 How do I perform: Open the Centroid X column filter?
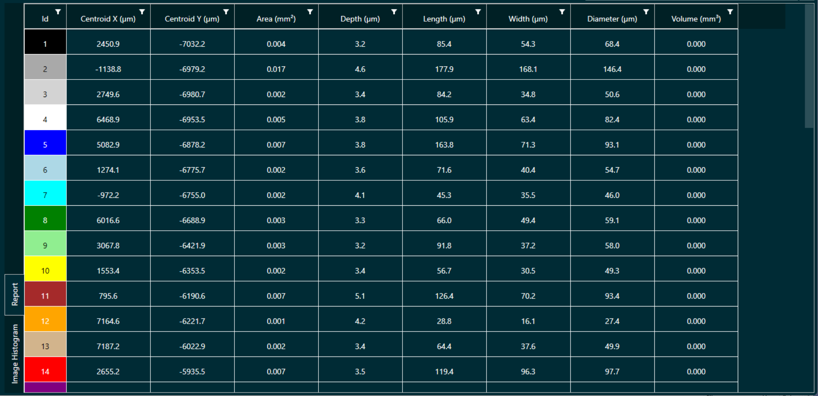142,12
